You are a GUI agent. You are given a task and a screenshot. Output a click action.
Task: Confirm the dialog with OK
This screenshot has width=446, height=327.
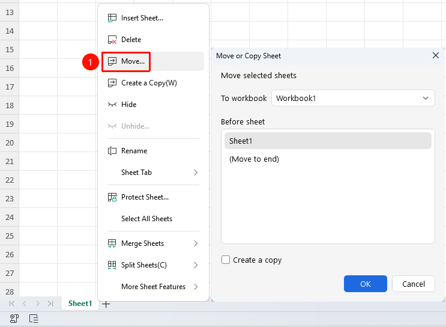(x=365, y=284)
